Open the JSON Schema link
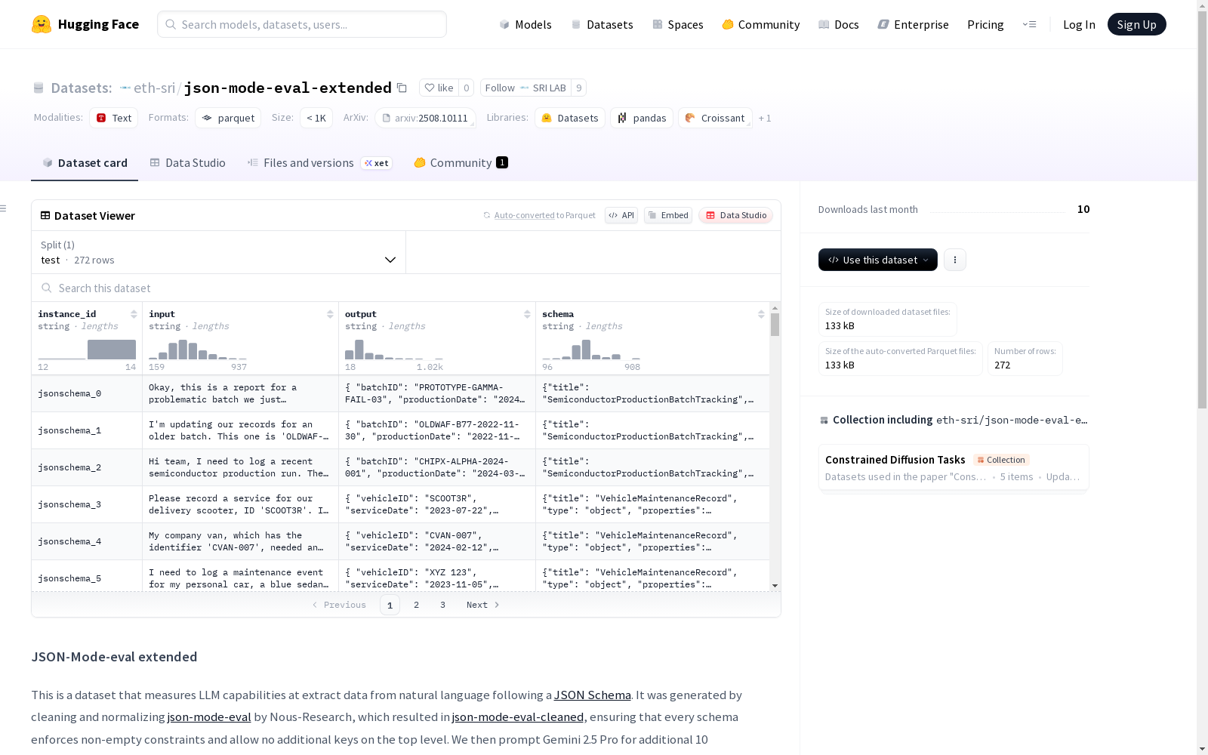1208x755 pixels. click(x=593, y=695)
